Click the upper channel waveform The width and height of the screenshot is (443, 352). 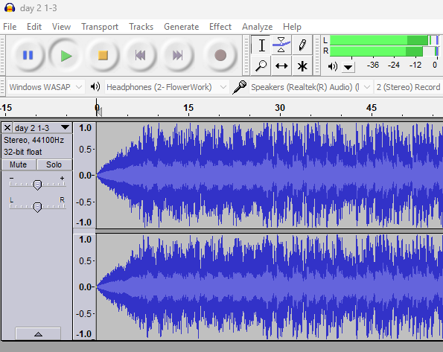point(270,175)
